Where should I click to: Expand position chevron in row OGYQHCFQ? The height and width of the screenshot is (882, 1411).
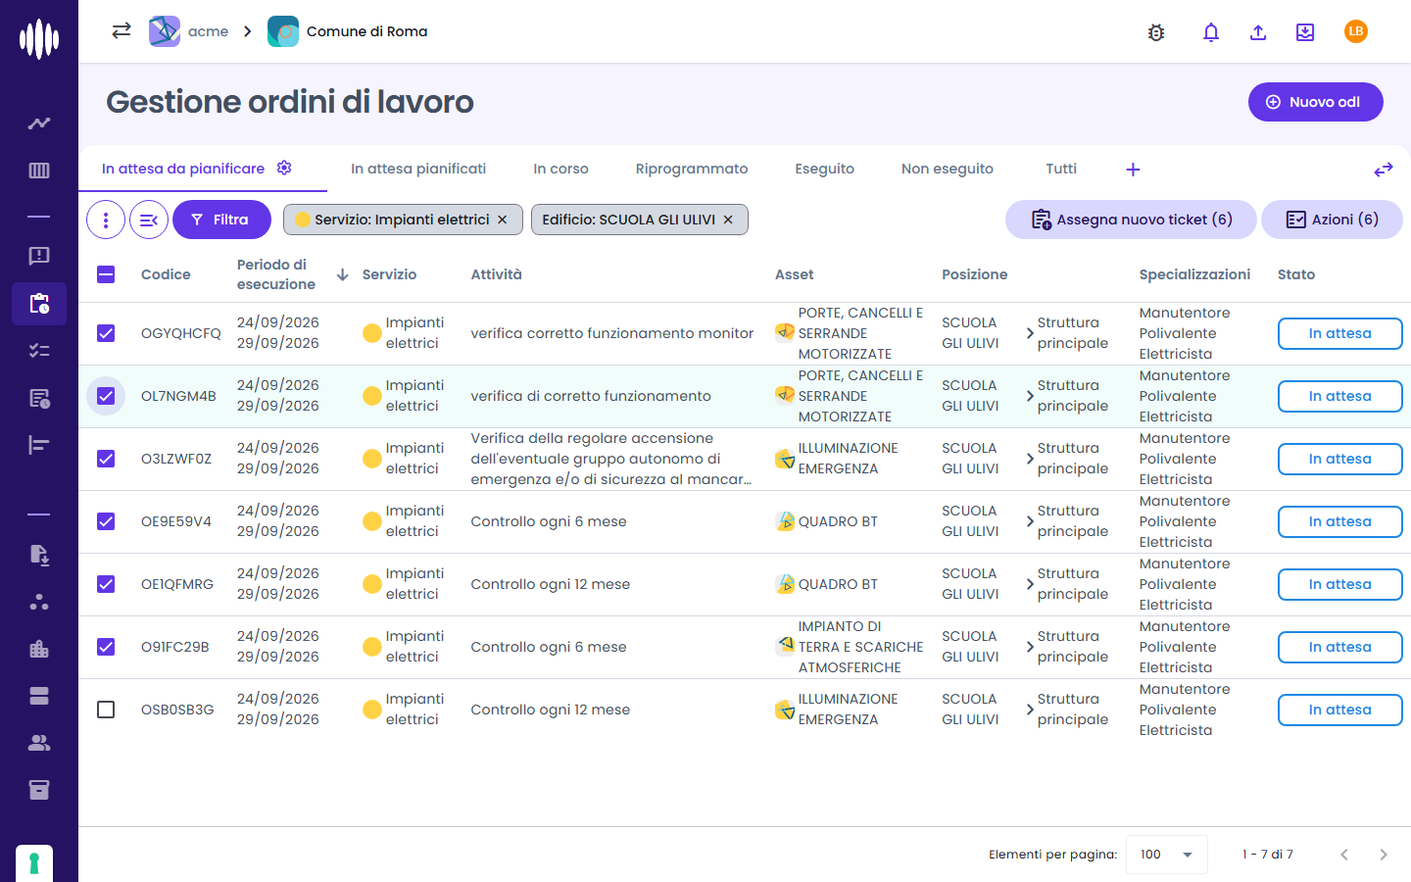pyautogui.click(x=1030, y=333)
